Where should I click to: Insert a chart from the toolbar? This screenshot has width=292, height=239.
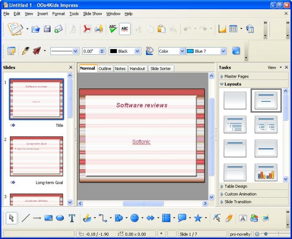point(222,29)
